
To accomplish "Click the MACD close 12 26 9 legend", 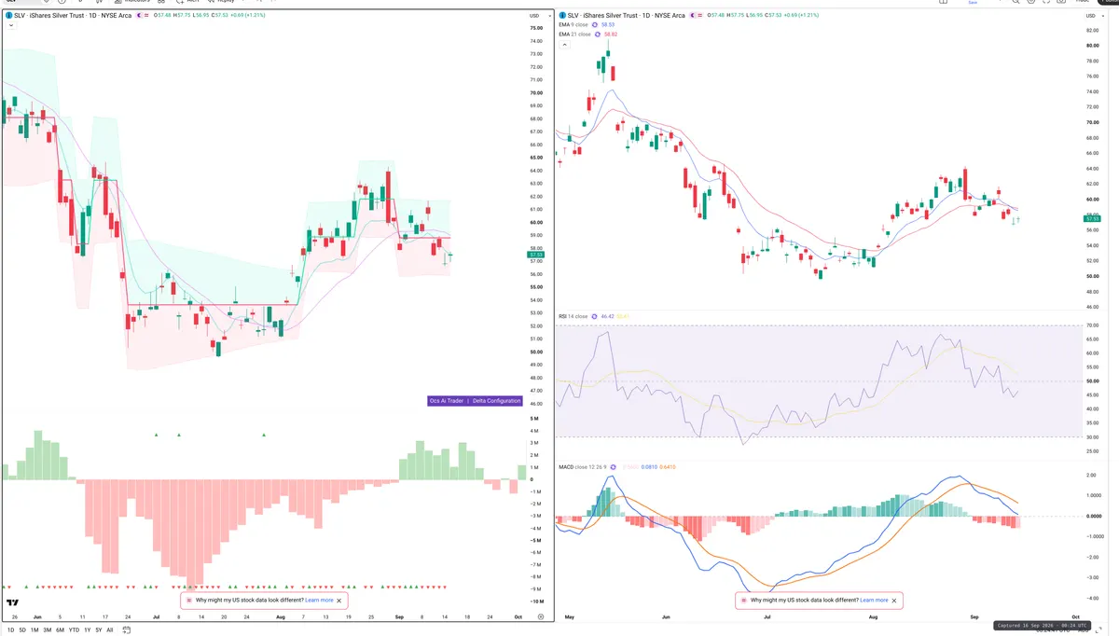I will pos(584,466).
